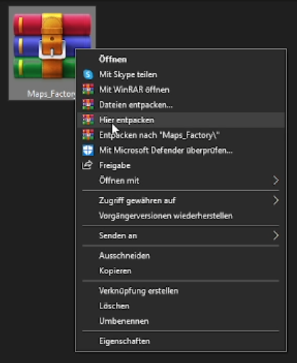This screenshot has height=363, width=297.
Task: Expand the Öffnen mit submenu arrow
Action: 276,181
